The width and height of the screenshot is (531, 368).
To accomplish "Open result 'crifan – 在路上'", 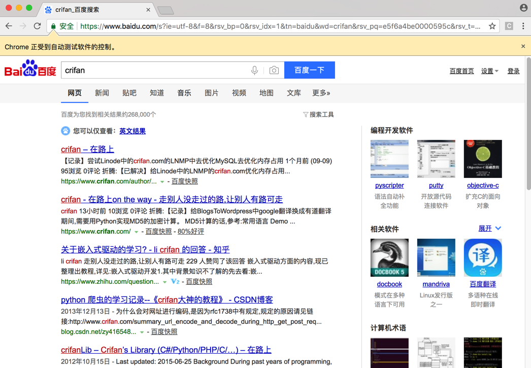I will click(87, 149).
